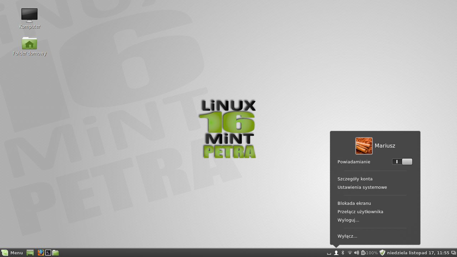Image resolution: width=457 pixels, height=257 pixels.
Task: Open the Mint Menu button
Action: (13, 253)
